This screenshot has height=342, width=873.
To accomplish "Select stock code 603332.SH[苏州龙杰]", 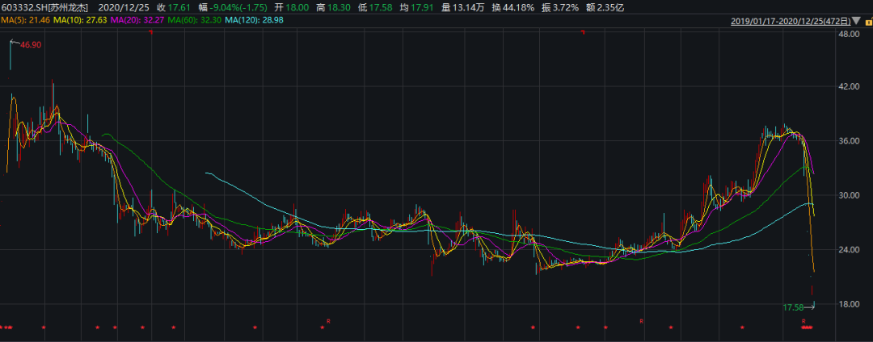I will coord(46,7).
